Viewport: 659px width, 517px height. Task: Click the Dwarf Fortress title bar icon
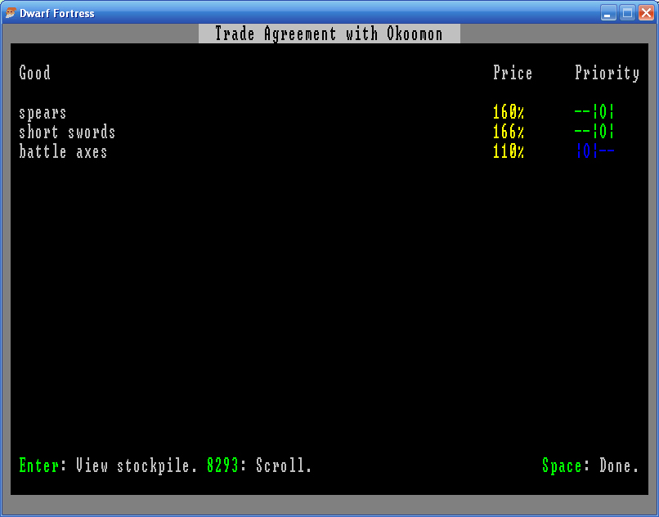click(x=11, y=13)
